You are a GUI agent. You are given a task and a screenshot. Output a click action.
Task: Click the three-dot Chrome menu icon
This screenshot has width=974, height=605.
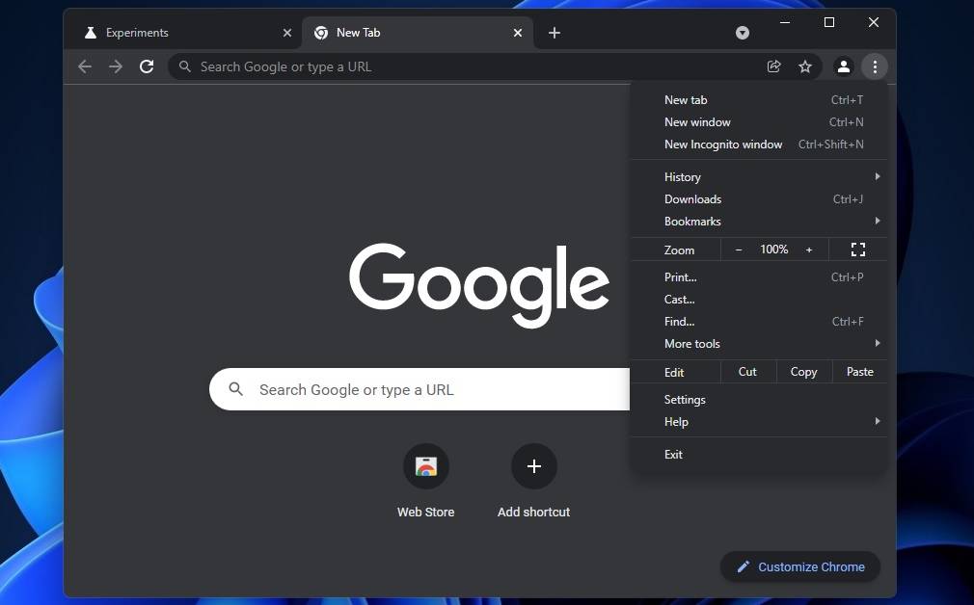875,66
